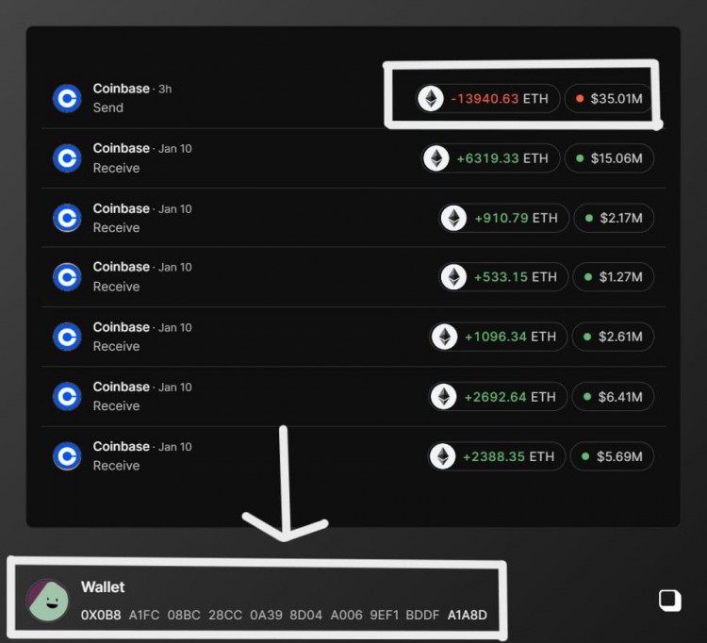Select the +910.79 ETH amount
Screen dimensions: 707x643
(516, 218)
